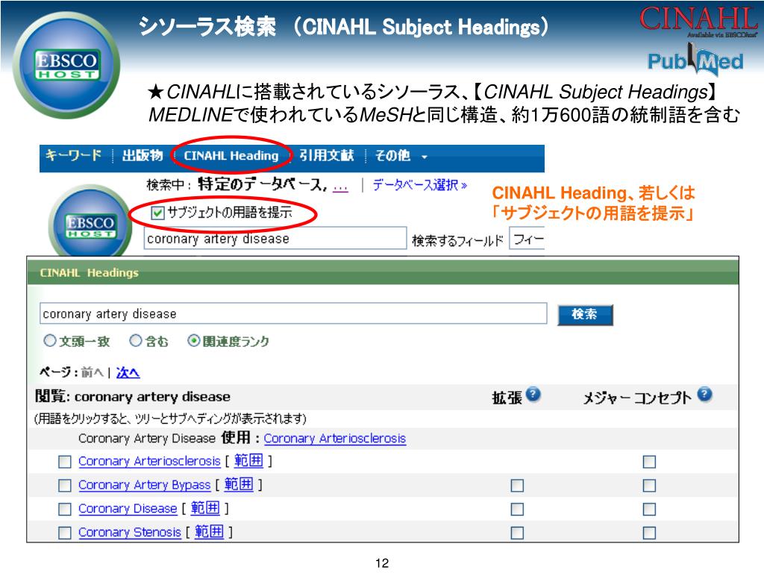Open 範囲 link for Coronary Disease
The height and width of the screenshot is (573, 764).
click(x=205, y=508)
